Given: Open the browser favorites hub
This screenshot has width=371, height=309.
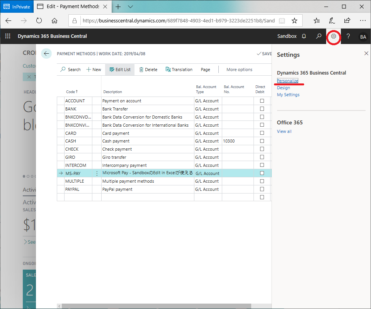Looking at the screenshot, I should click(317, 21).
